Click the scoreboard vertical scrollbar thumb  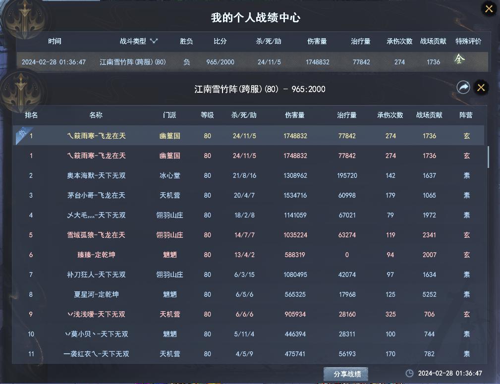488,157
